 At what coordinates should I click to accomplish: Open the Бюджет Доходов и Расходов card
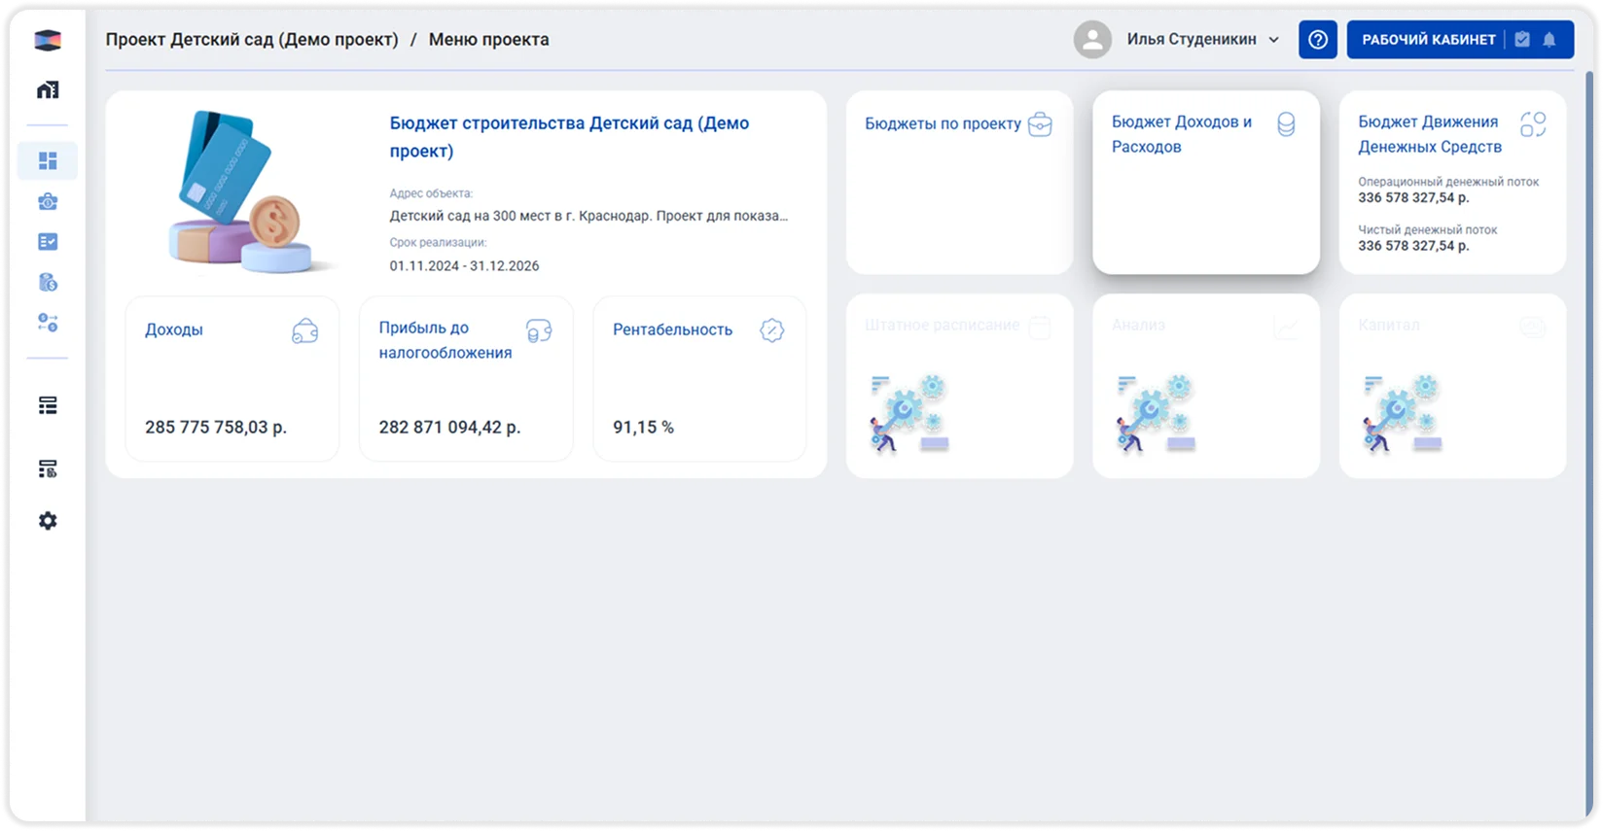click(1205, 183)
